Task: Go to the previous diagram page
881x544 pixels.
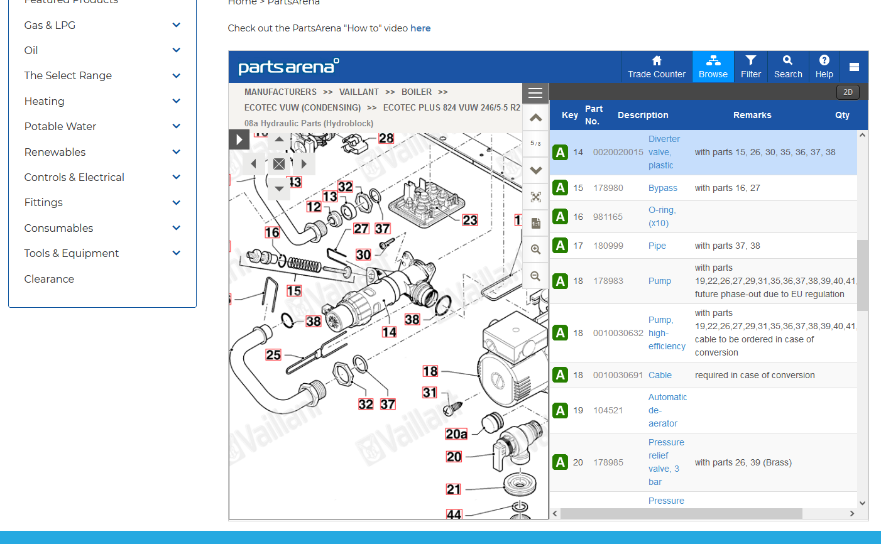Action: click(x=535, y=118)
